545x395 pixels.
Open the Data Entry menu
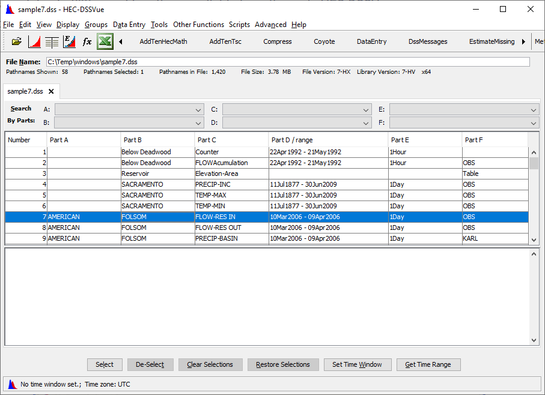(129, 25)
